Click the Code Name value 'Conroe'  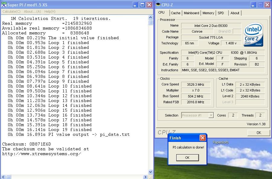pyautogui.click(x=197, y=31)
